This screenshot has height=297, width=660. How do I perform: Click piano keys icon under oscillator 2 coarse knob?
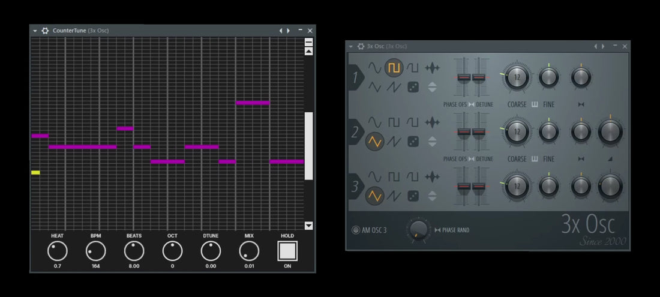535,159
